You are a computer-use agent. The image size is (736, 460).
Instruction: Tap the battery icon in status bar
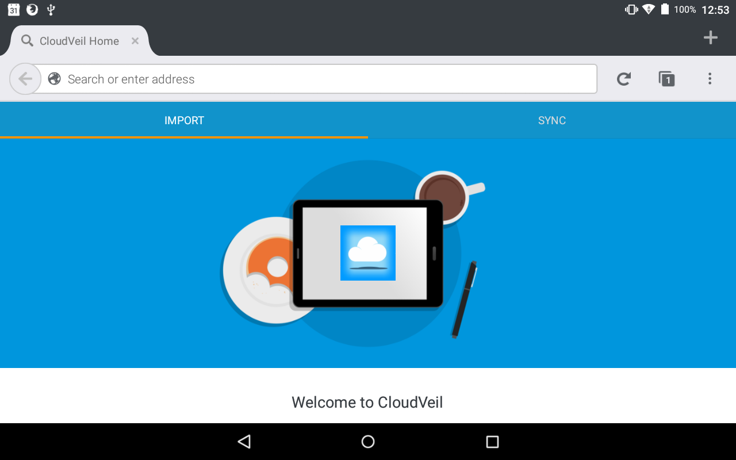(665, 9)
